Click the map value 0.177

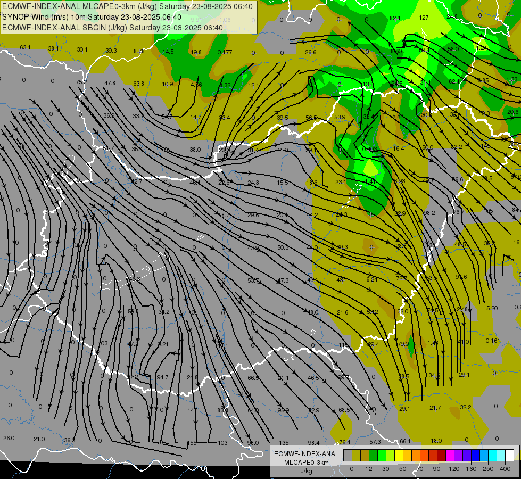point(225,52)
